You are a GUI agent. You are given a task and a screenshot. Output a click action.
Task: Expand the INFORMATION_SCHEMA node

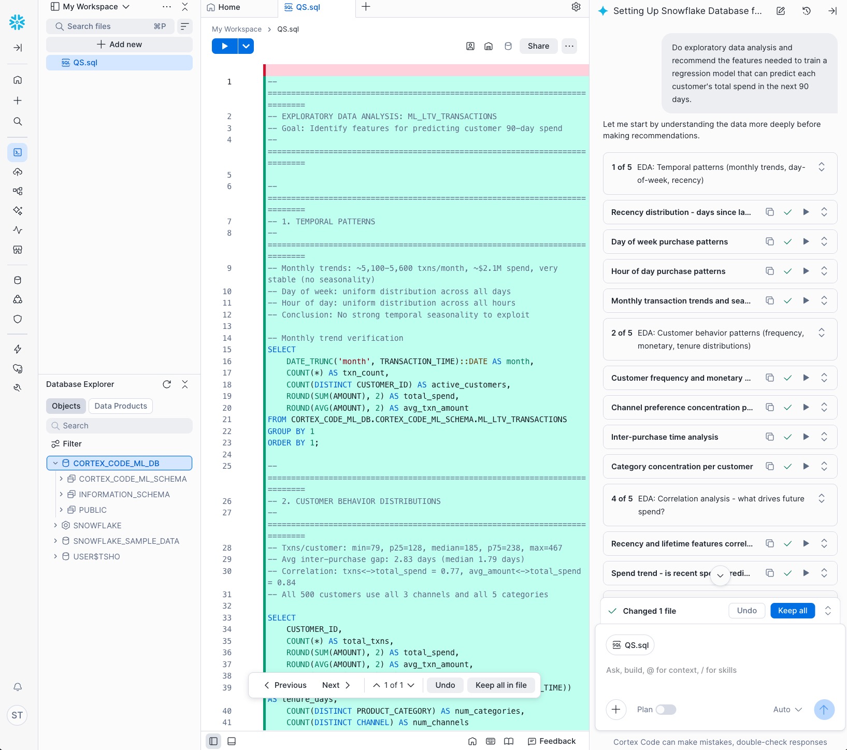click(61, 494)
